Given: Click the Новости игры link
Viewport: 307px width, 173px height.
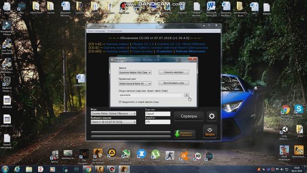Looking at the screenshot, I should [x=142, y=51].
